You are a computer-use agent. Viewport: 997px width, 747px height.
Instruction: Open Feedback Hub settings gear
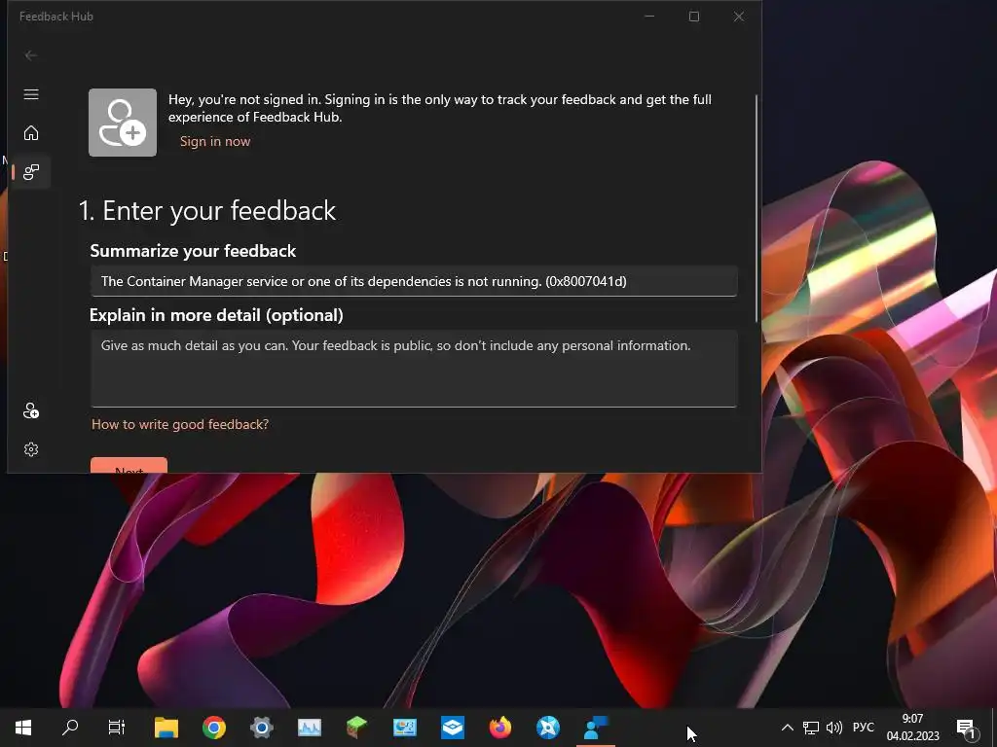pos(31,449)
